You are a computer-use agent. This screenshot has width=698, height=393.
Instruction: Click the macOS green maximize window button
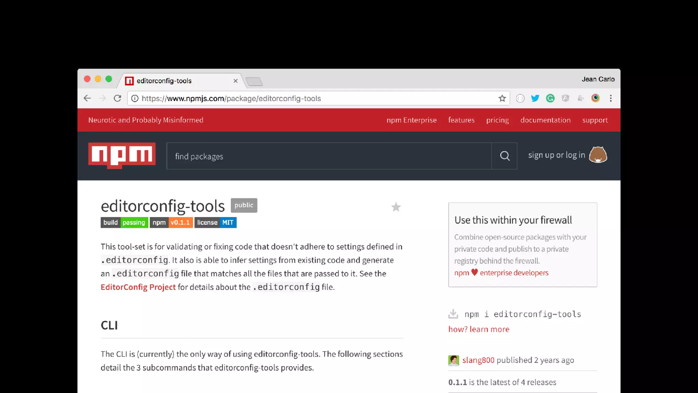click(x=109, y=79)
